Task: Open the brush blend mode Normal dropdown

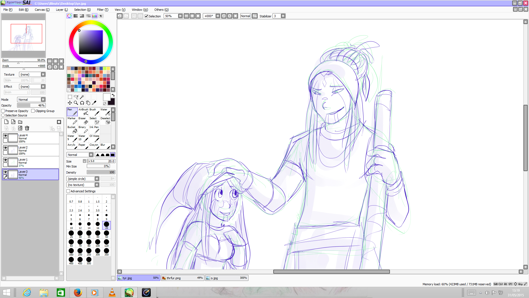Action: click(80, 155)
